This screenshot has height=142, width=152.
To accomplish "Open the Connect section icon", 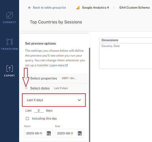I will pyautogui.click(x=9, y=15).
